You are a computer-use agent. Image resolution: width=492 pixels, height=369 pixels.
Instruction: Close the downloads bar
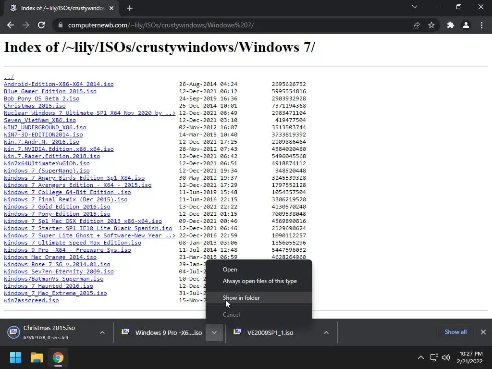(483, 332)
